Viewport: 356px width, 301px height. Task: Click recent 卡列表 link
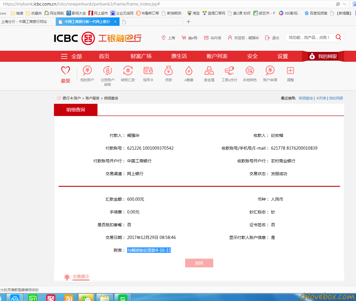321,98
